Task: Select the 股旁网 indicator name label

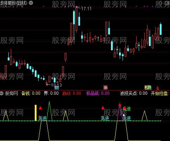Action: [12, 93]
